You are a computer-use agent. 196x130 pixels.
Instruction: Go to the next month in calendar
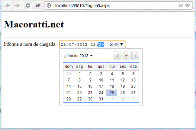(x=135, y=56)
